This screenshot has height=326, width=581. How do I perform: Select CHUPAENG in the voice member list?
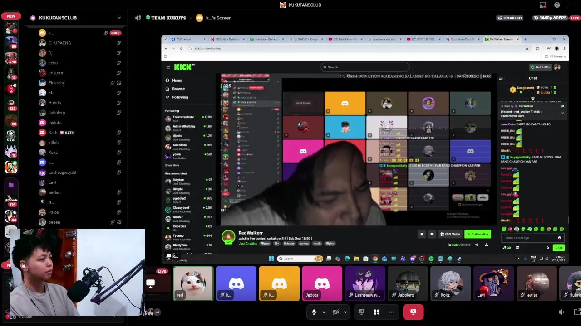click(x=79, y=43)
